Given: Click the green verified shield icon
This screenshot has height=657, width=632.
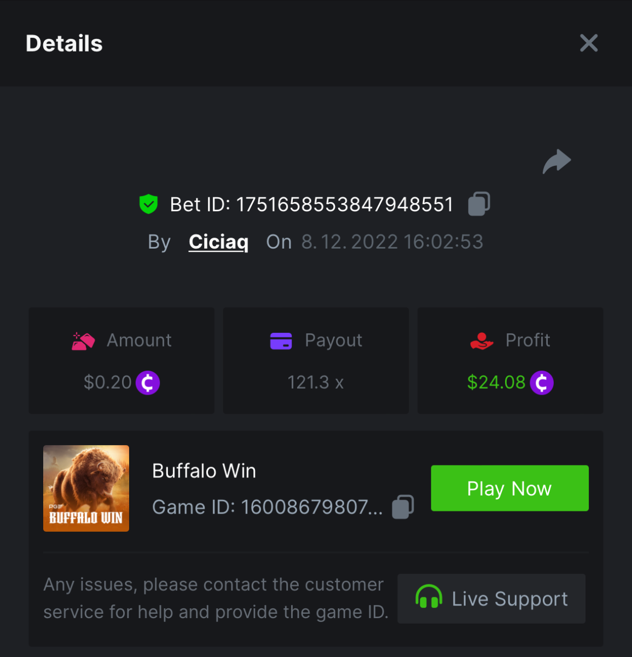Looking at the screenshot, I should (148, 204).
